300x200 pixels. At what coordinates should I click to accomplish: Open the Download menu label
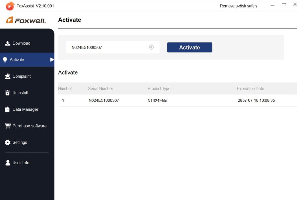pos(21,43)
